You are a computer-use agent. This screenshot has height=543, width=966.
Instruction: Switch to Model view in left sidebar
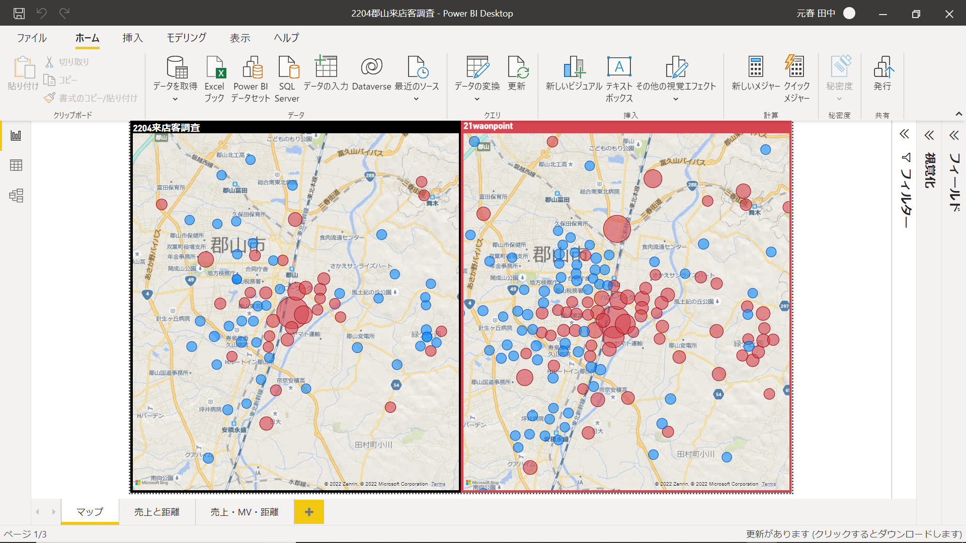16,196
